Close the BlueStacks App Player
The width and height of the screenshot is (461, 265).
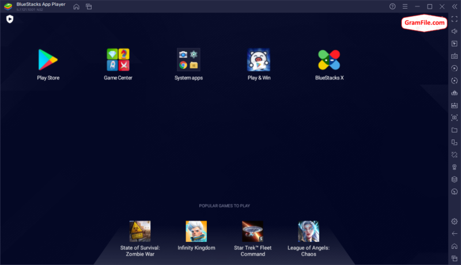click(442, 6)
